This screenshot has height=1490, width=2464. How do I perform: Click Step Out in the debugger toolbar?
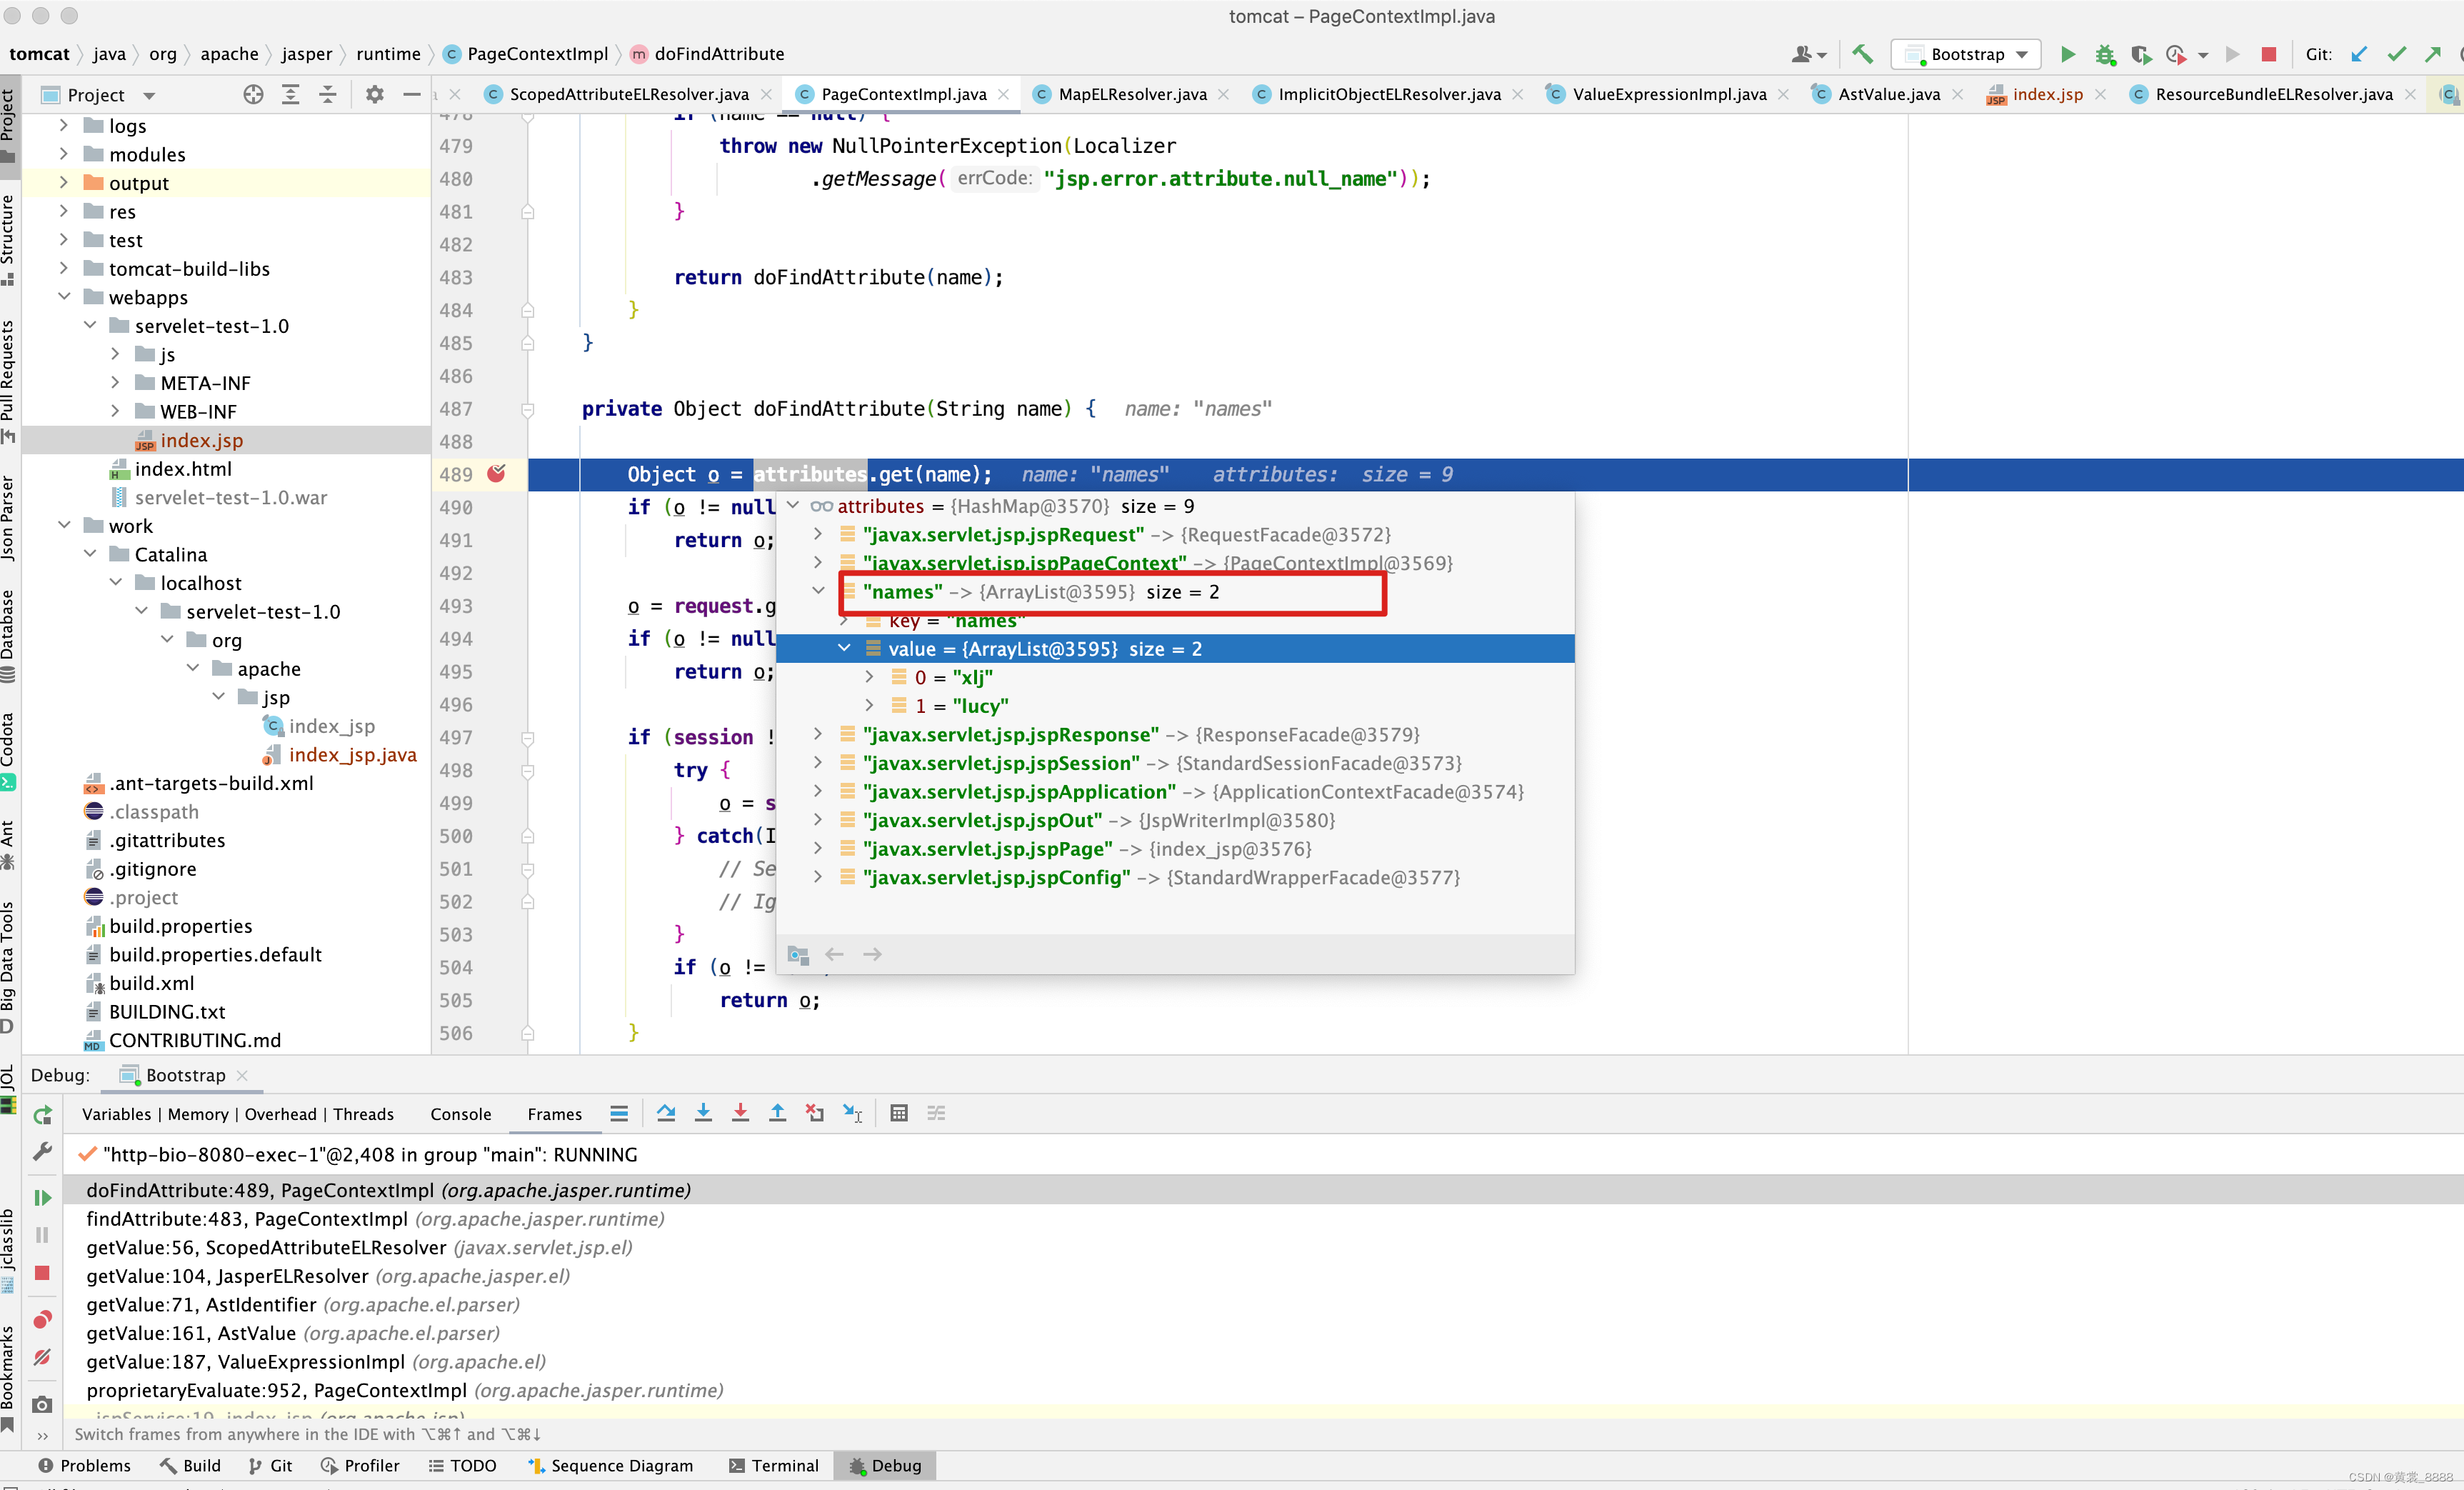pos(777,1113)
